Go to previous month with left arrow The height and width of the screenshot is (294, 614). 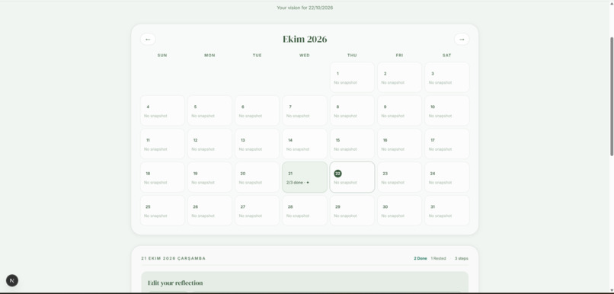click(x=148, y=39)
